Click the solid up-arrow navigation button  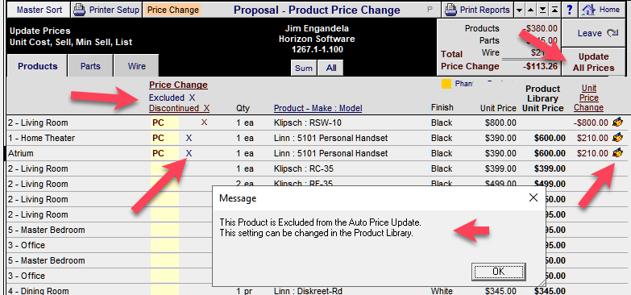[x=531, y=10]
